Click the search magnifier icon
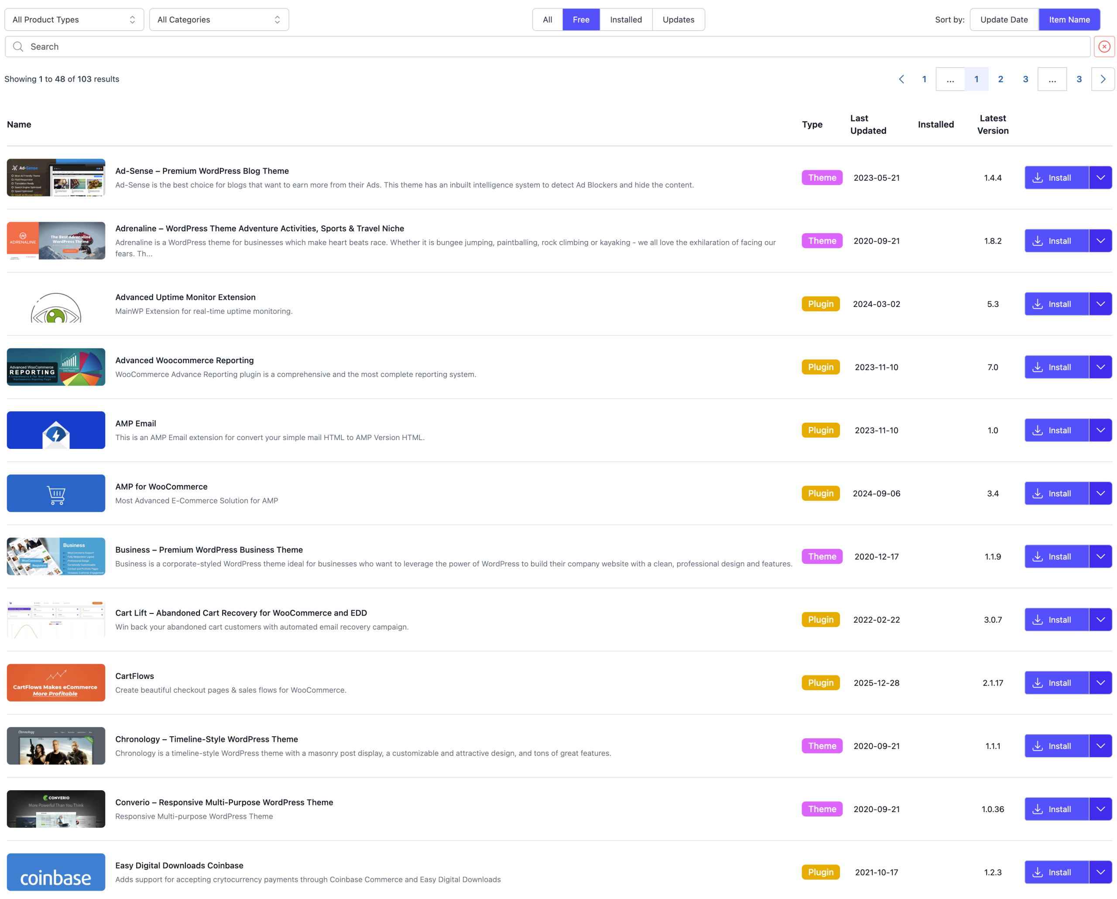 18,47
